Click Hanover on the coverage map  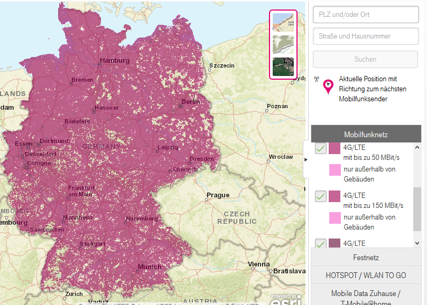106,108
